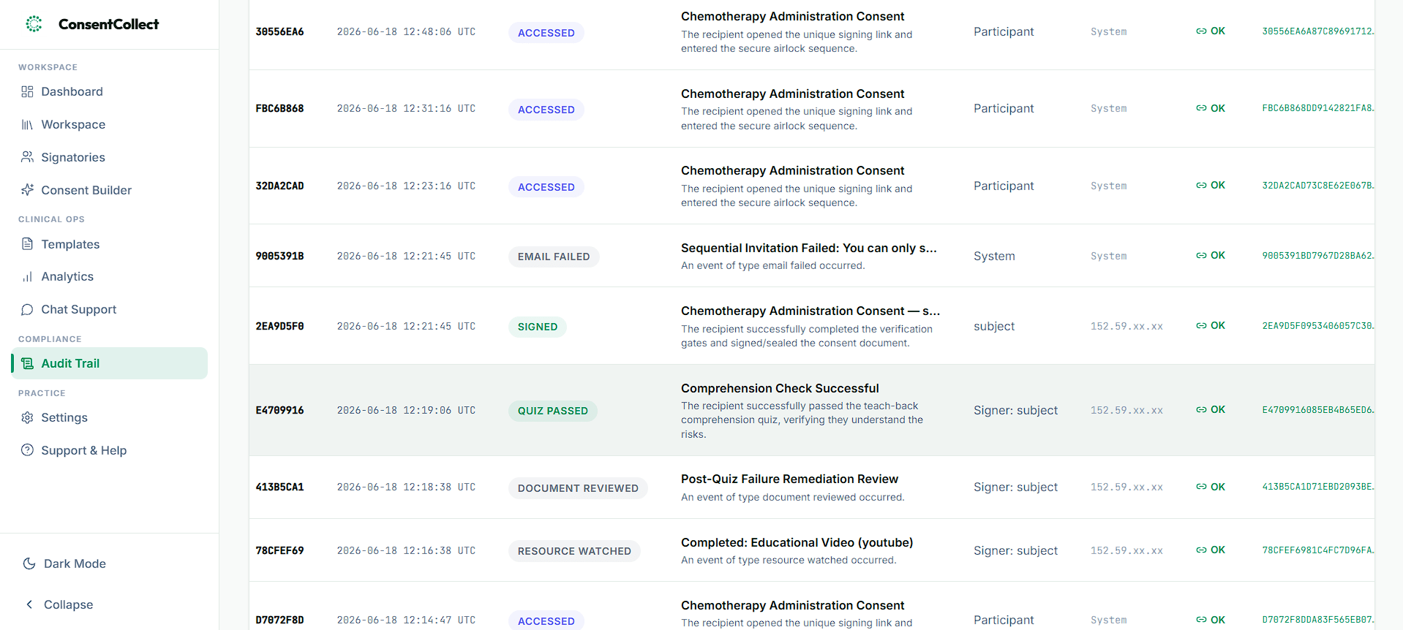Click the hash starting 9005391BD7967D28BA62

[x=1318, y=256]
